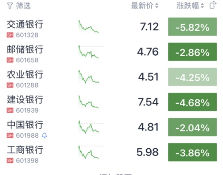The width and height of the screenshot is (223, 175).
Task: Tap the -4.68% green badge for 建设银行
Action: 192,102
